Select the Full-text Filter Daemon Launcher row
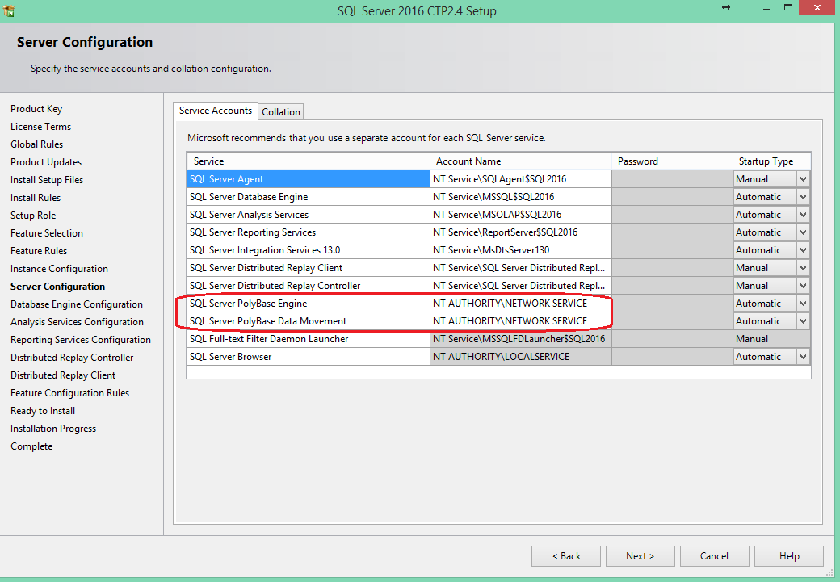 [x=309, y=339]
